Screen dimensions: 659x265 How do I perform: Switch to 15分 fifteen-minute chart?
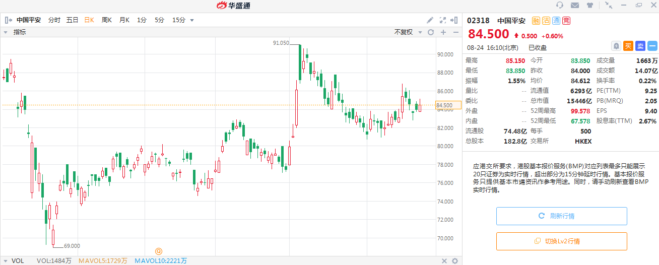point(179,20)
